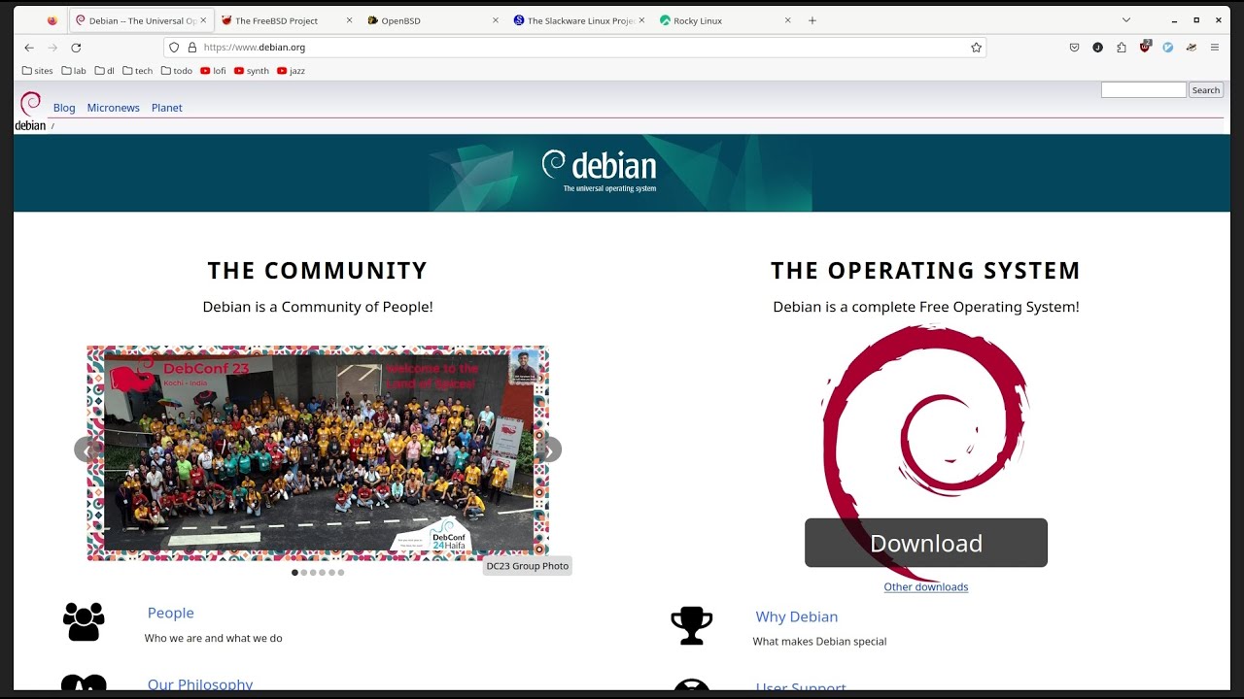
Task: Click the big Download button
Action: point(926,543)
